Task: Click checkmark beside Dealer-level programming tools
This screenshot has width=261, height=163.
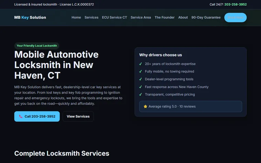Action: pos(140,79)
